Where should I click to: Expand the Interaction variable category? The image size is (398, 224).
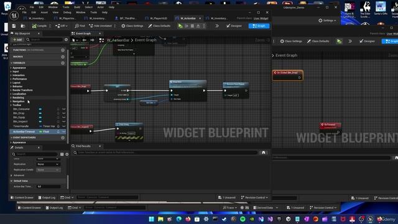11,75
